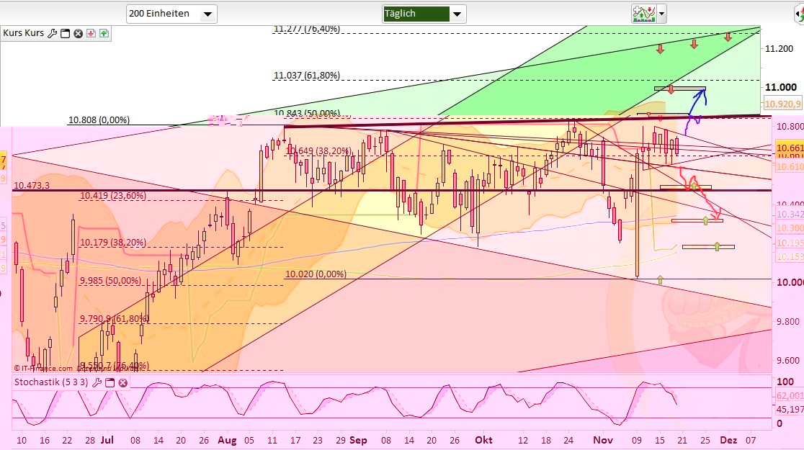
Task: Click the Nov month label on time axis
Action: [x=603, y=440]
